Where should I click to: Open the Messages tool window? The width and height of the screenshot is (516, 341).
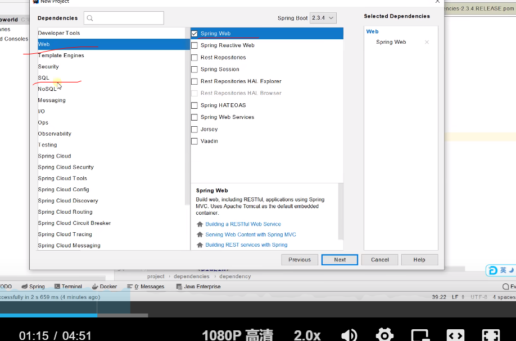point(146,287)
